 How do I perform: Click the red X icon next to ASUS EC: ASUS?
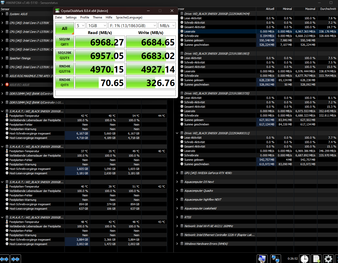(7, 85)
